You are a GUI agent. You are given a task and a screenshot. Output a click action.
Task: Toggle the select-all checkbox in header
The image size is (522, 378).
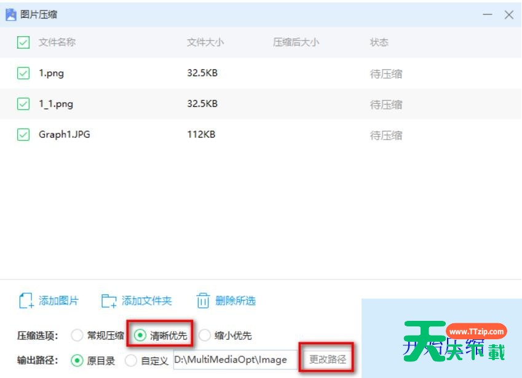tap(23, 42)
